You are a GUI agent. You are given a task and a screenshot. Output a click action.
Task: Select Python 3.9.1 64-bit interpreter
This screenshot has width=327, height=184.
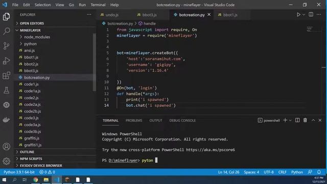click(19, 172)
